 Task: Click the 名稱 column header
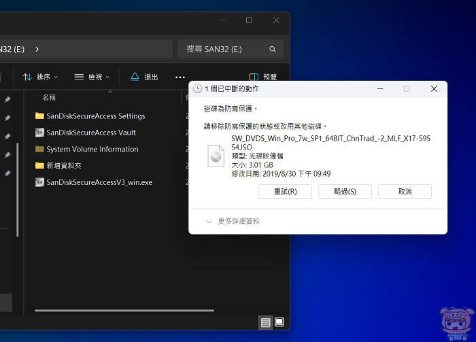tap(49, 98)
